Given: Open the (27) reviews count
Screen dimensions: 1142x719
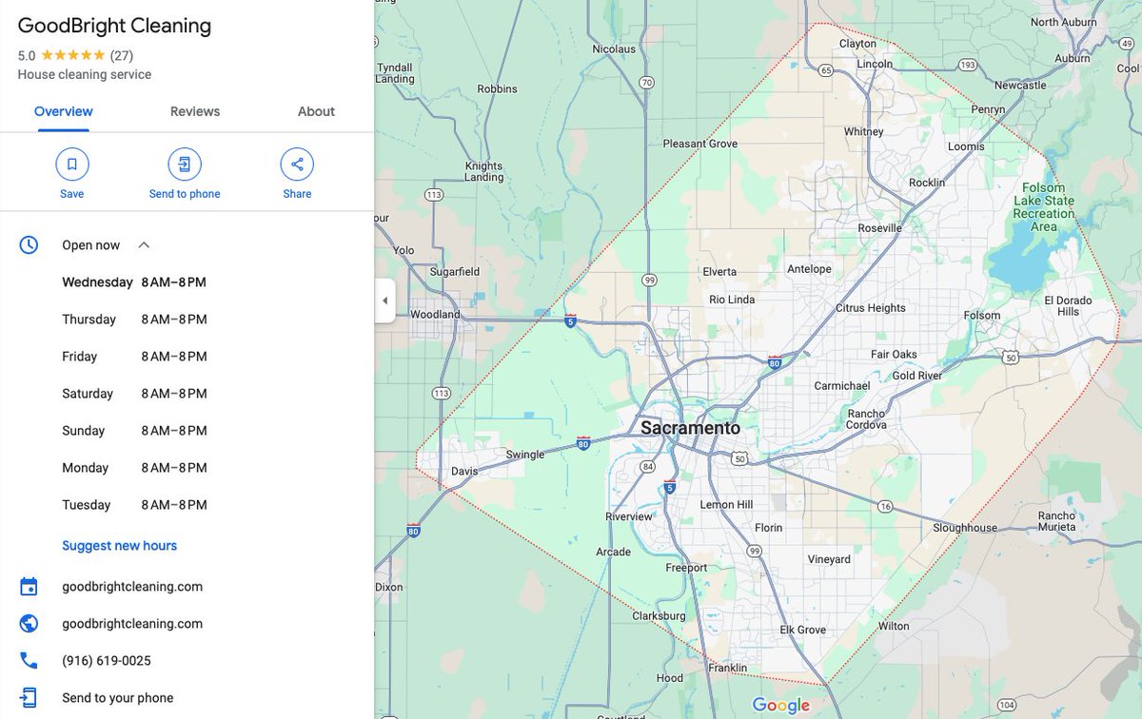Looking at the screenshot, I should 122,55.
